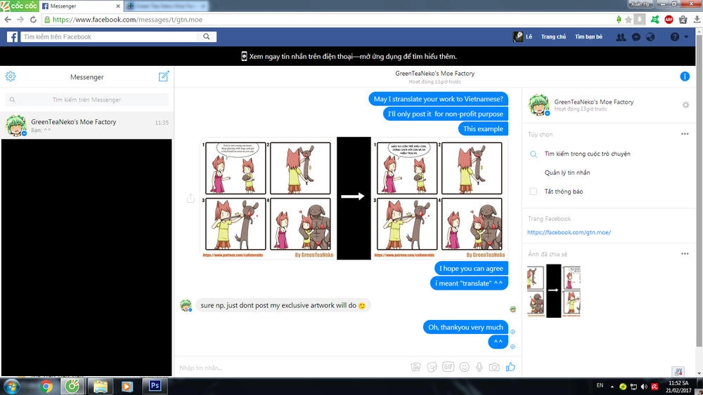Go to 'Trang chủ' in Facebook header
The image size is (703, 395).
[x=553, y=37]
